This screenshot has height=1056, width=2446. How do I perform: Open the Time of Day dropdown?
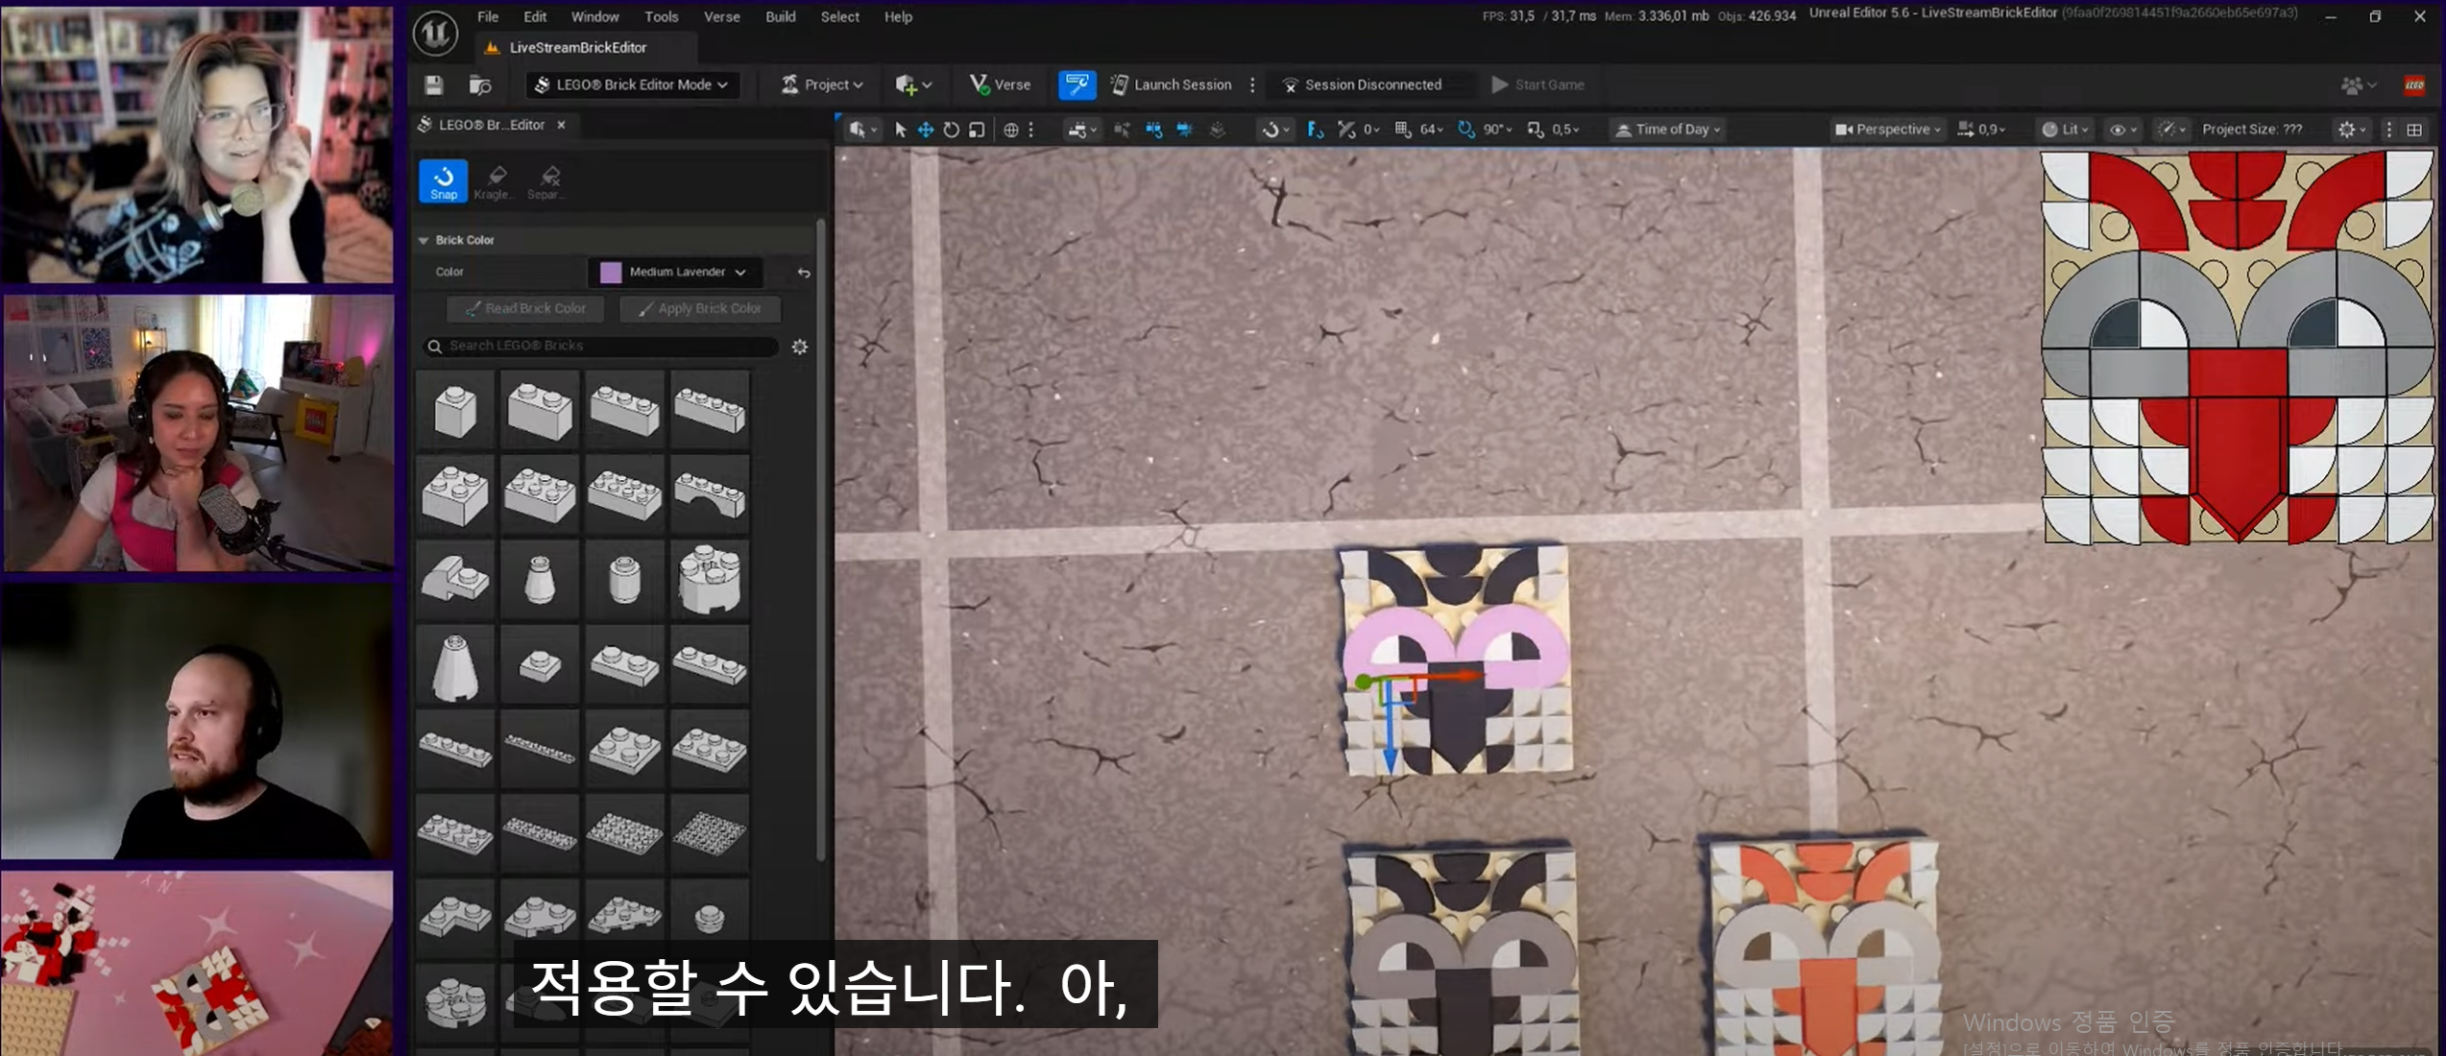[x=1668, y=130]
